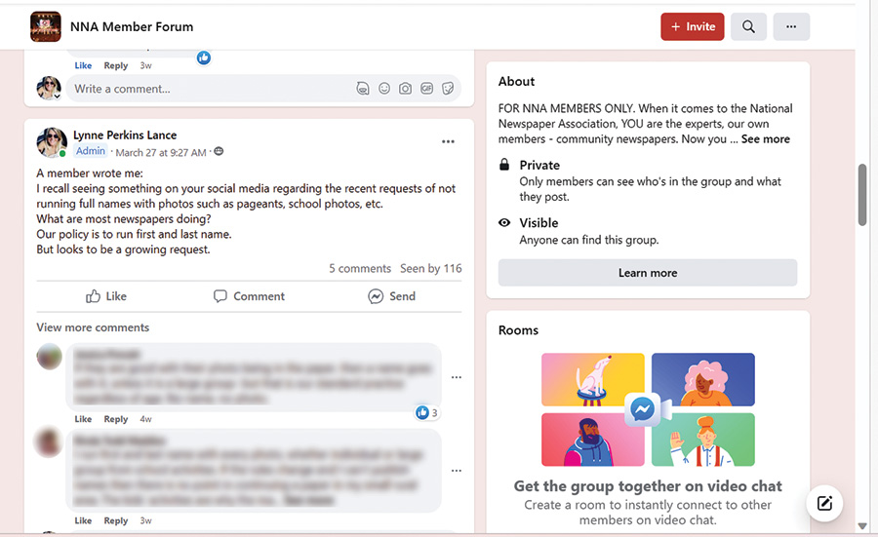Click the search magnifier icon in header
The image size is (878, 537).
click(748, 27)
